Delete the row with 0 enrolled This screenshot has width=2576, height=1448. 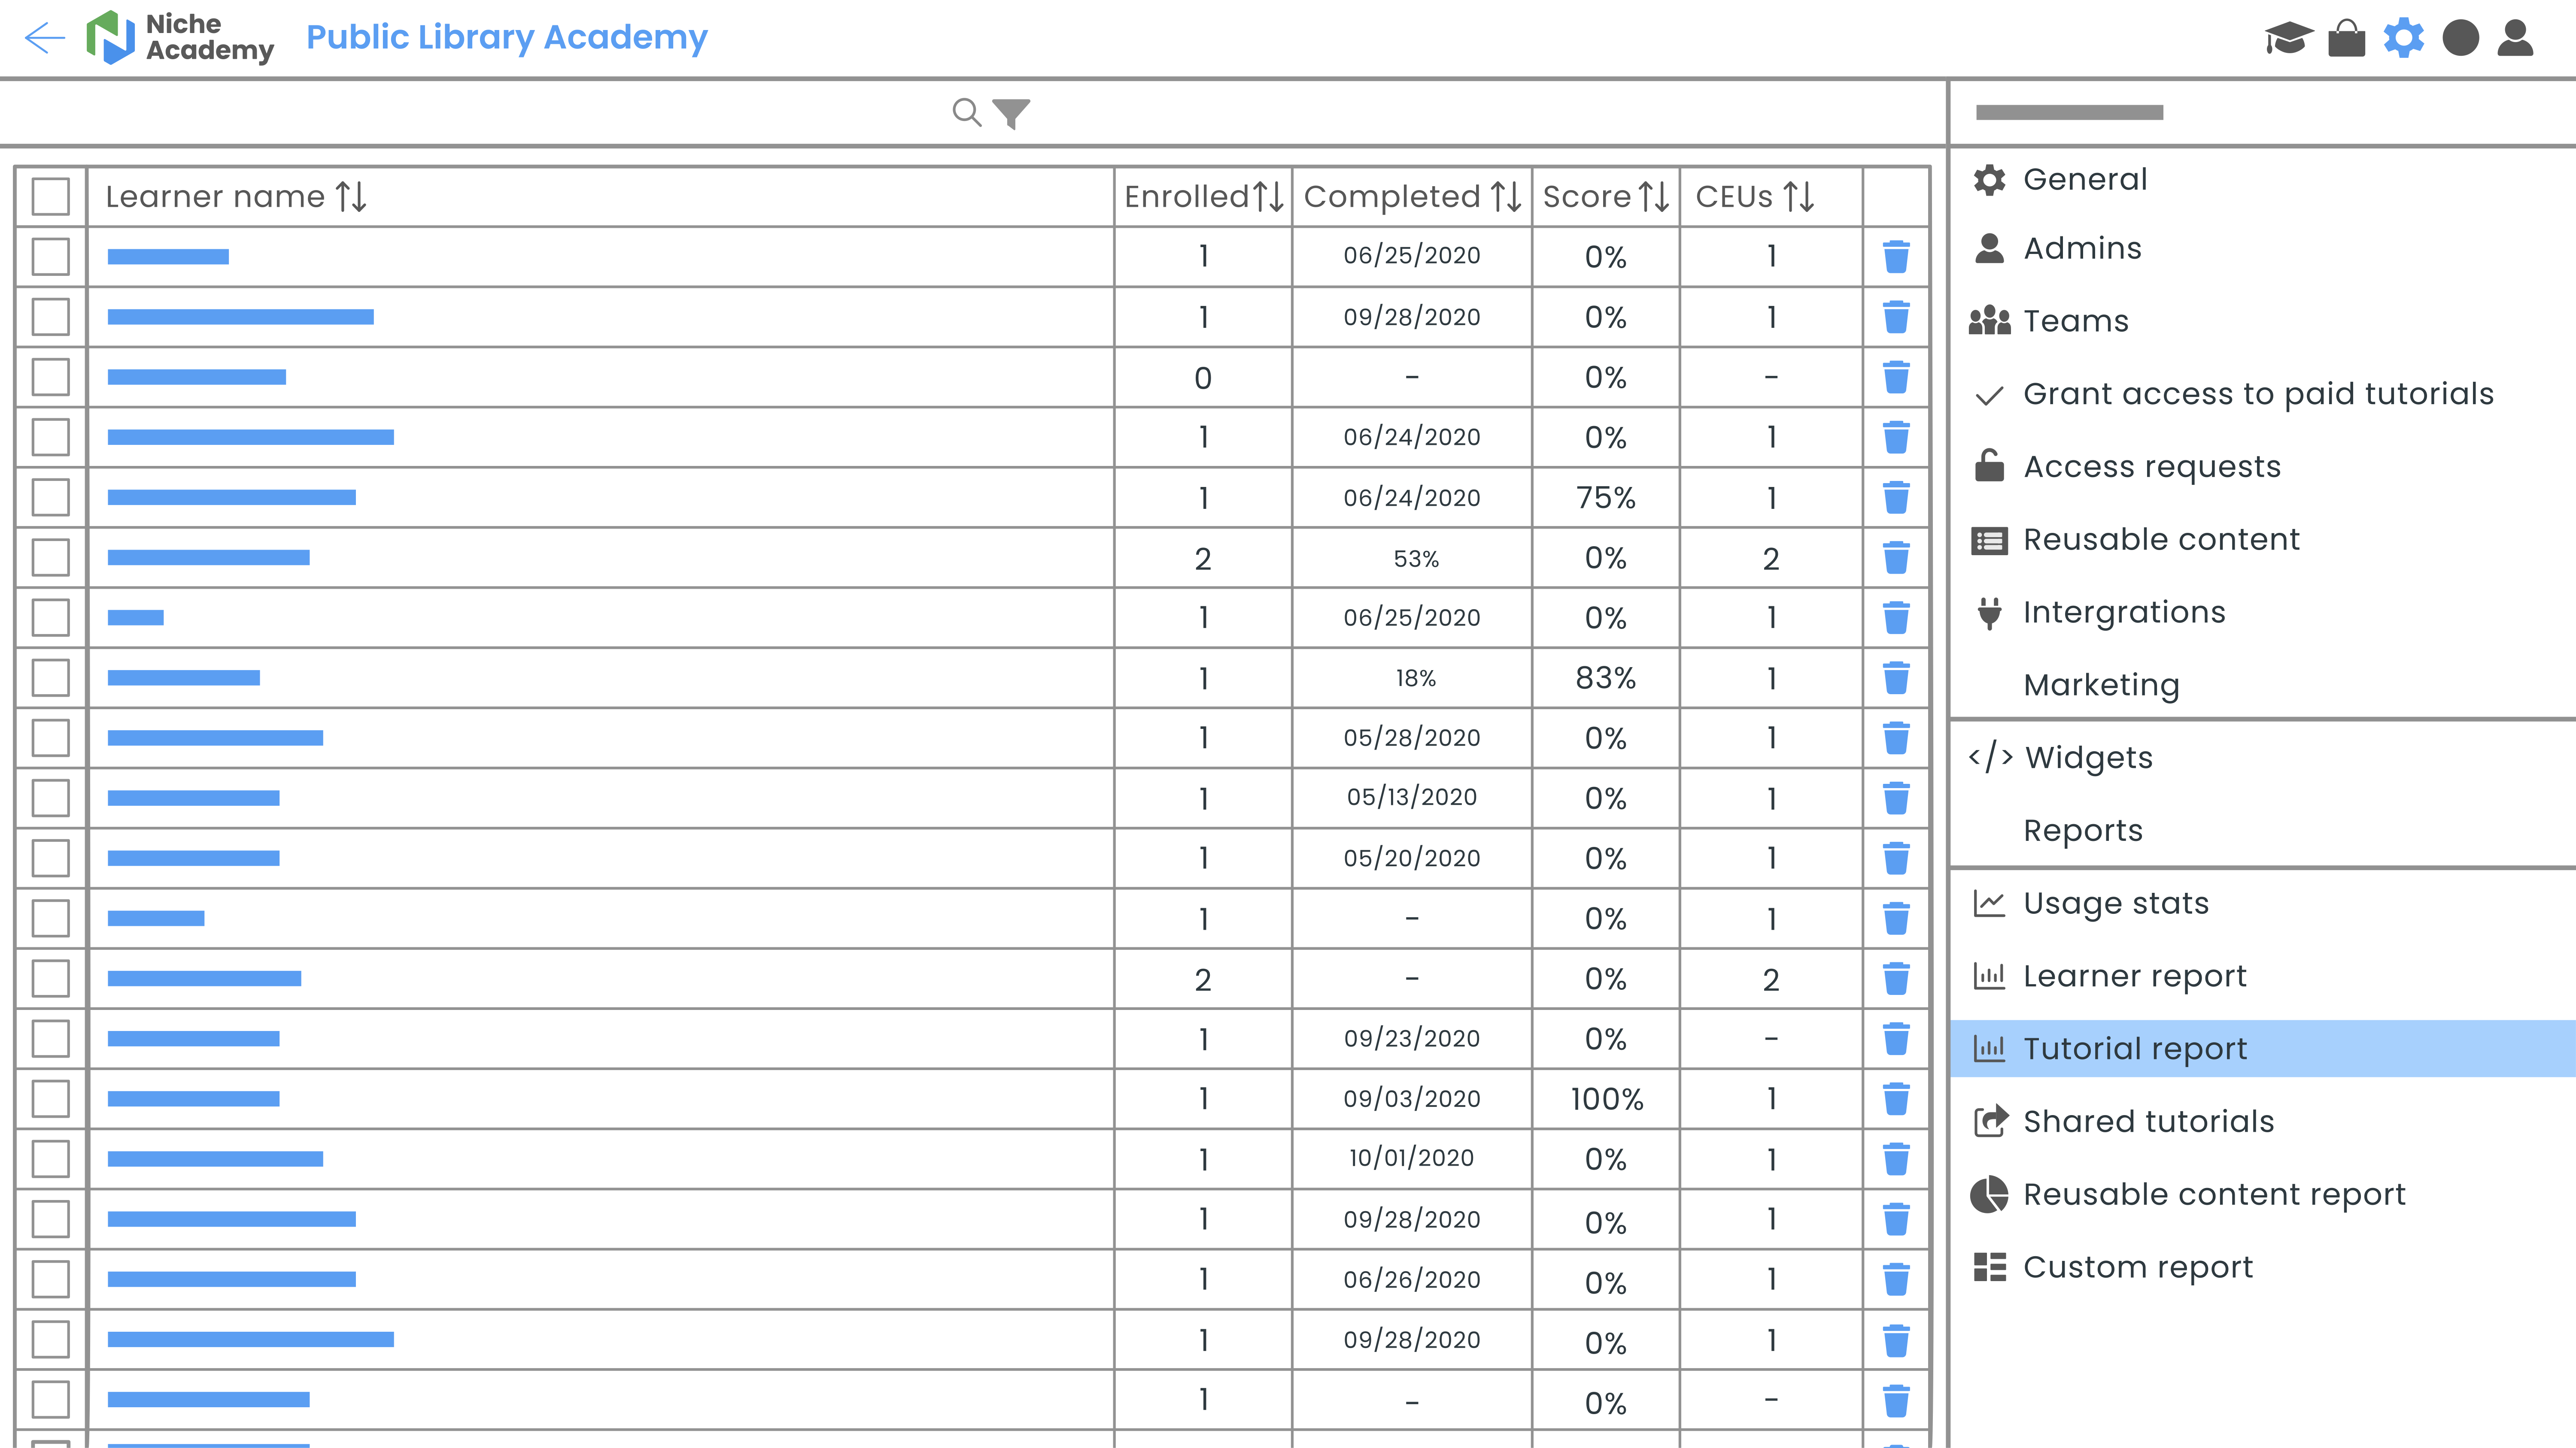[x=1896, y=377]
